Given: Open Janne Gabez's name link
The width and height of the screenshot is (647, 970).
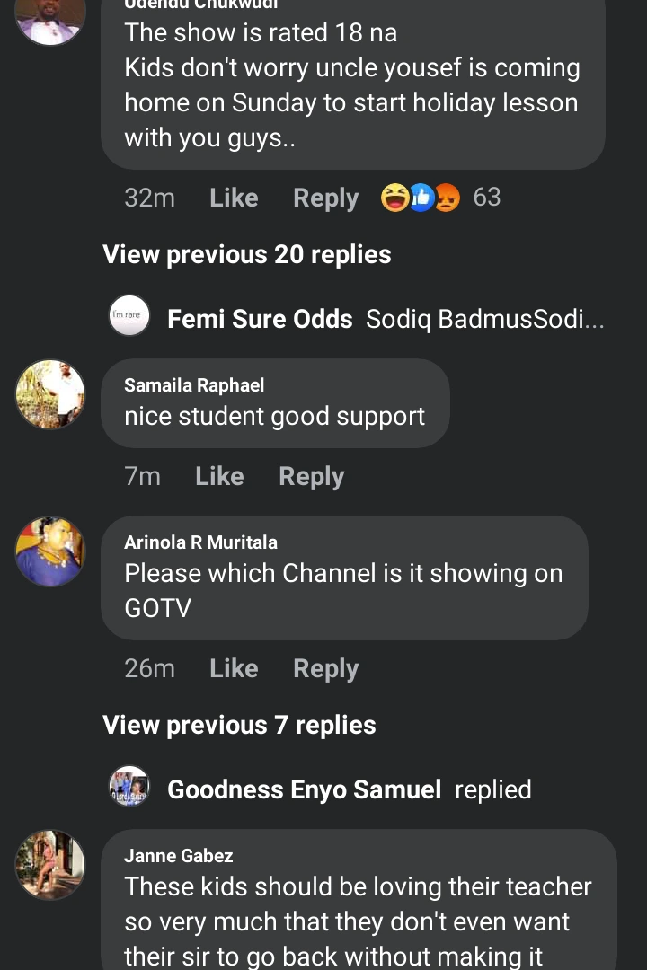Looking at the screenshot, I should point(179,856).
